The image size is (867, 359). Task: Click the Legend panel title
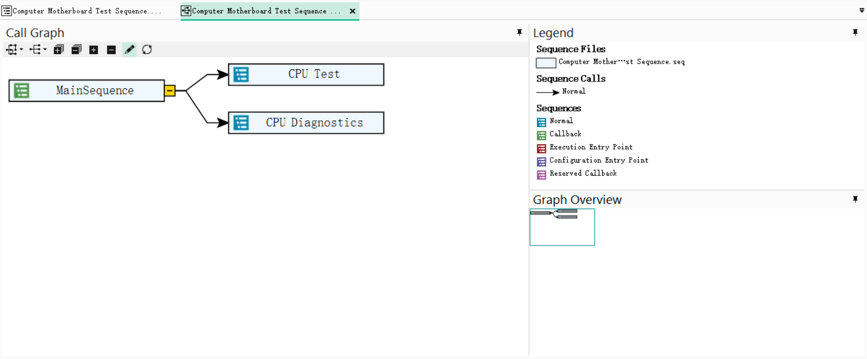point(553,33)
